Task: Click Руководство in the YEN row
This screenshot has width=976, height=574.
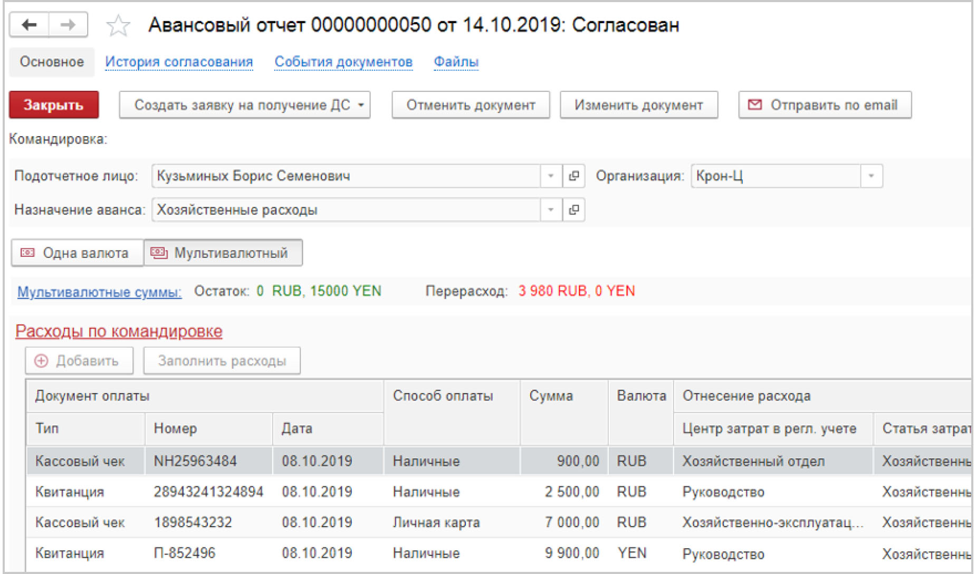Action: (x=773, y=553)
